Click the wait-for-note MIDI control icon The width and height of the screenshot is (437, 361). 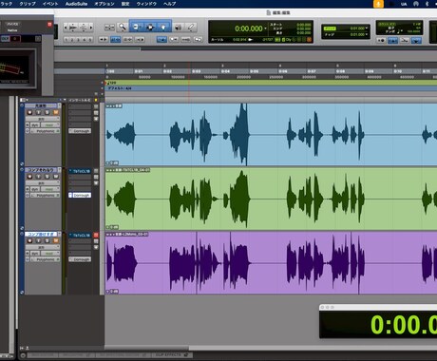[x=381, y=40]
